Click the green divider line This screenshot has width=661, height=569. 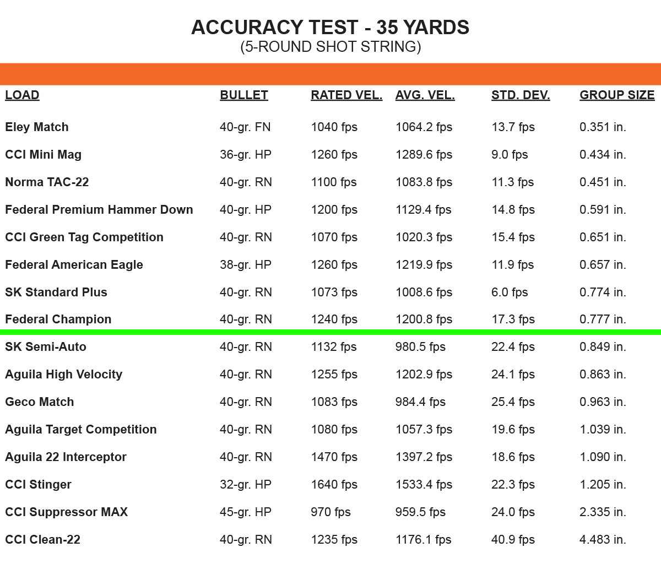tap(330, 332)
